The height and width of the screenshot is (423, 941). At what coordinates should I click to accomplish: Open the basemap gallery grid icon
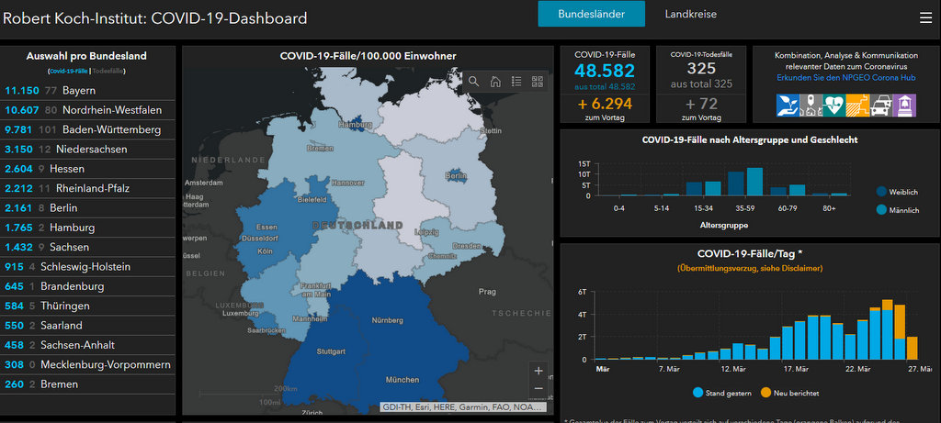tap(537, 81)
